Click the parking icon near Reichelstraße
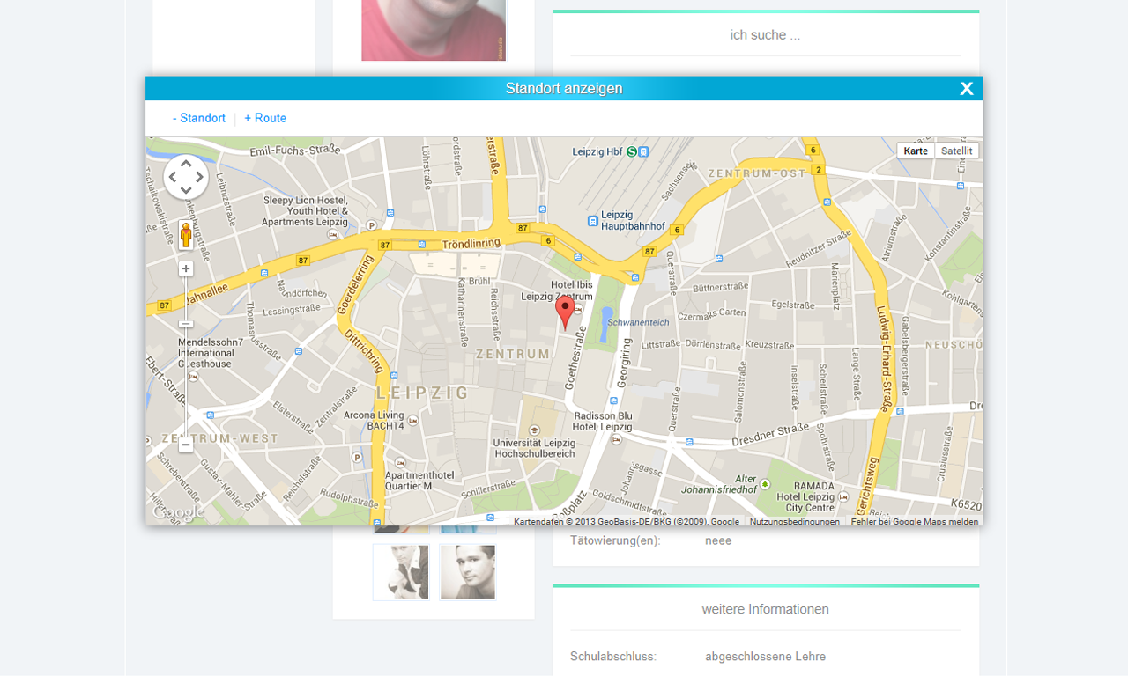The image size is (1128, 676). point(357,458)
